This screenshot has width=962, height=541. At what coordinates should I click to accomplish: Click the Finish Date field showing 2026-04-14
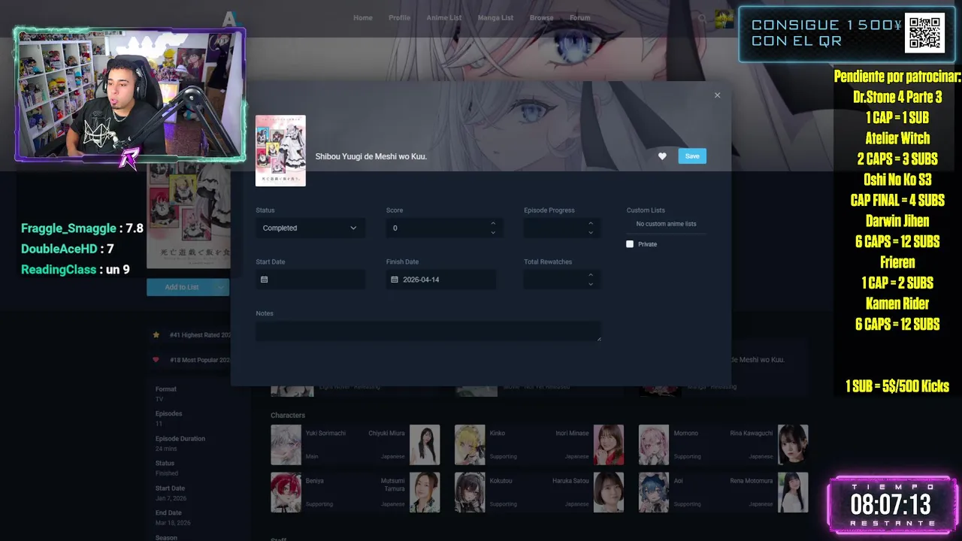(441, 280)
